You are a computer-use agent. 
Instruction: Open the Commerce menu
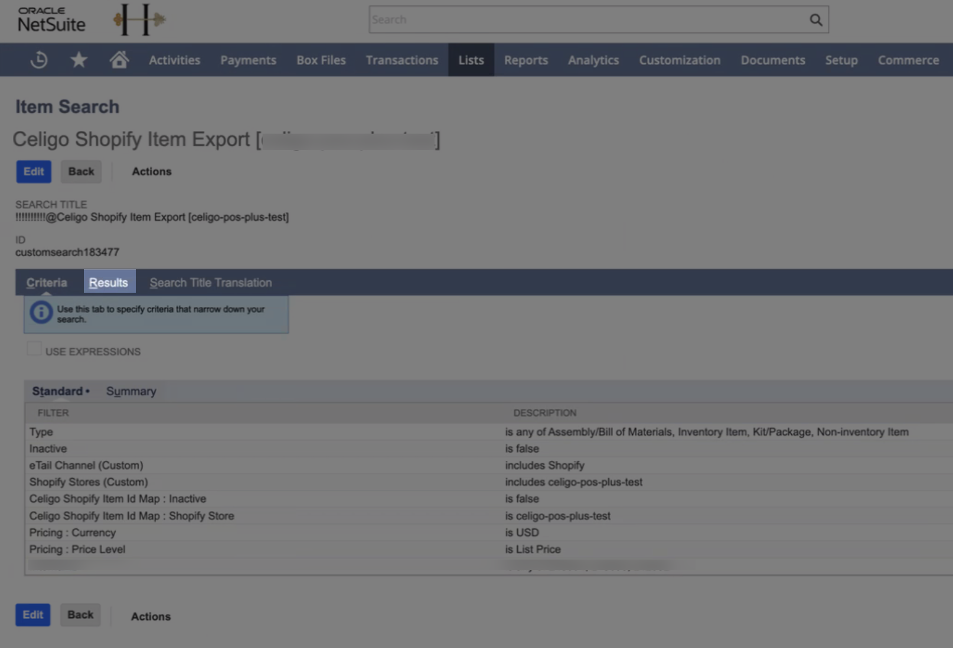click(908, 60)
